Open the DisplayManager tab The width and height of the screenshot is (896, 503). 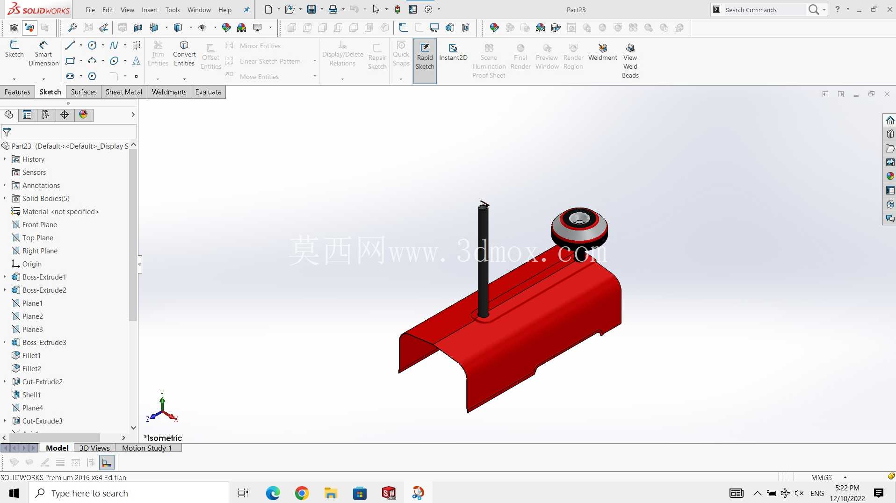[83, 115]
